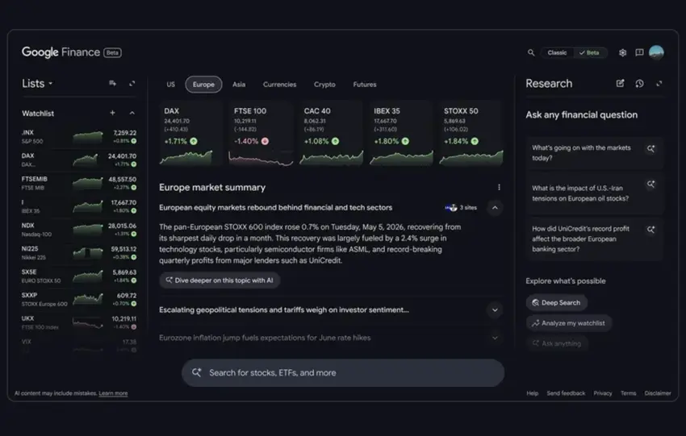
Task: Open the CAC 40 index card
Action: 331,134
